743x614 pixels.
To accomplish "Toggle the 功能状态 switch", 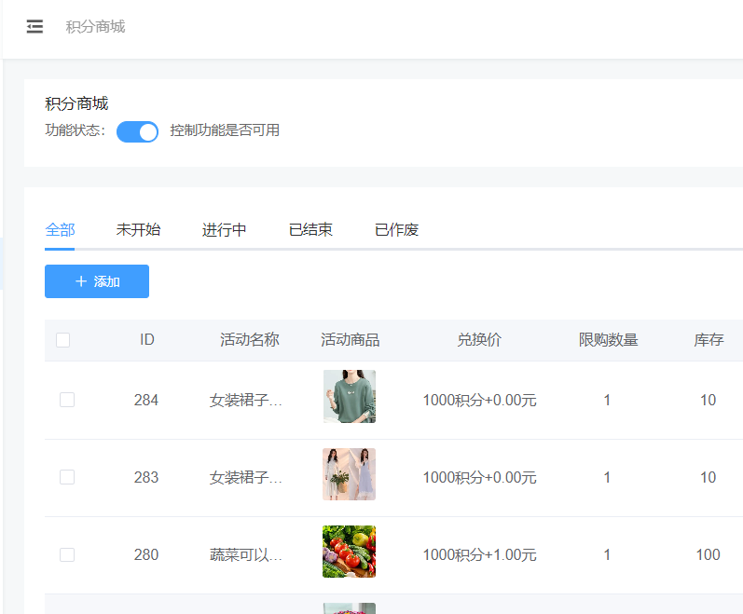I will pos(137,131).
